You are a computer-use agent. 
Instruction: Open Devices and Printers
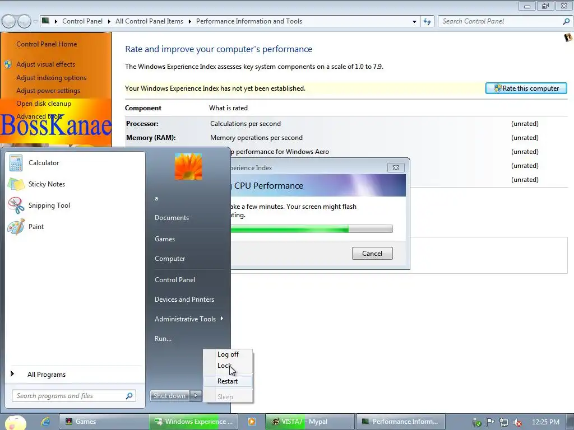coord(184,300)
